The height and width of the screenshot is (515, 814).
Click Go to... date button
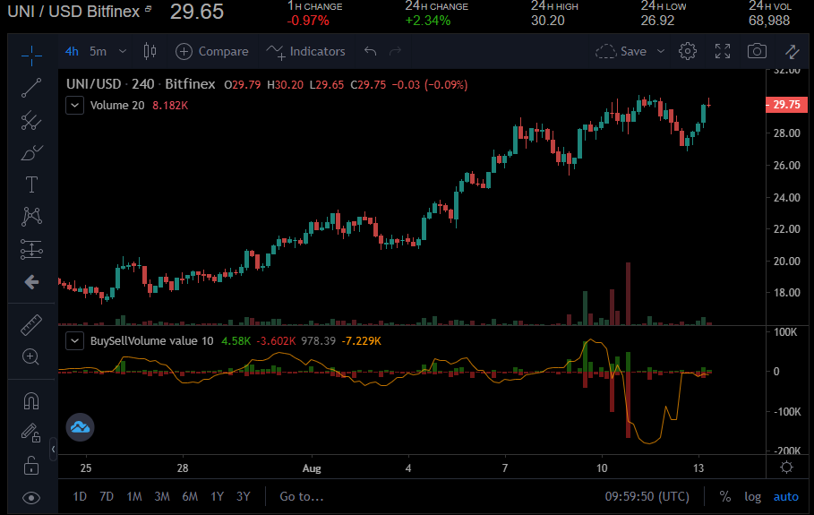click(302, 497)
